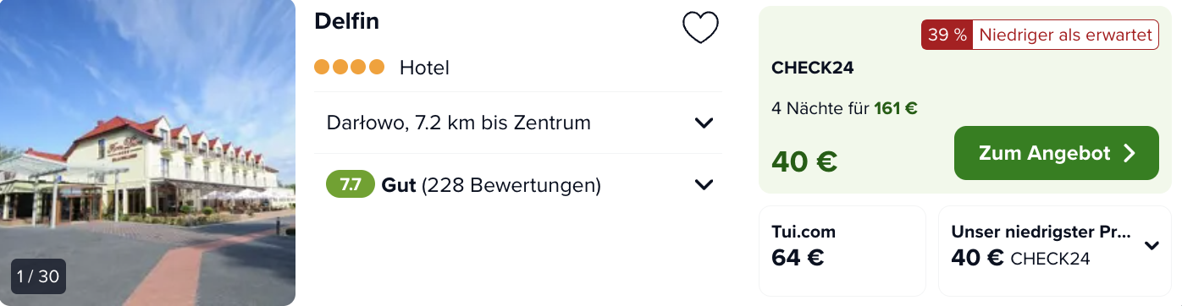Expand the rating reviews chevron
The width and height of the screenshot is (1182, 306).
click(x=704, y=184)
